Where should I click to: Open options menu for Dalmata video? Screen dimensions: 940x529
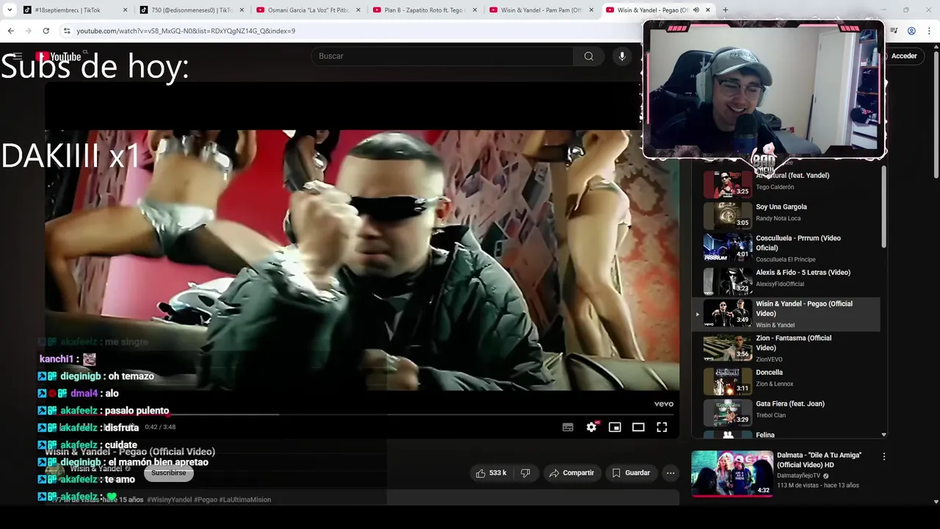(883, 456)
